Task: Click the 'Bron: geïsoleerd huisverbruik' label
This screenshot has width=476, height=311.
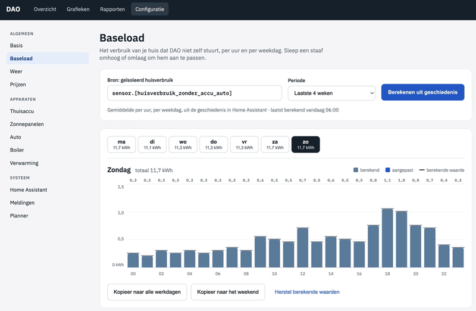Action: 140,80
